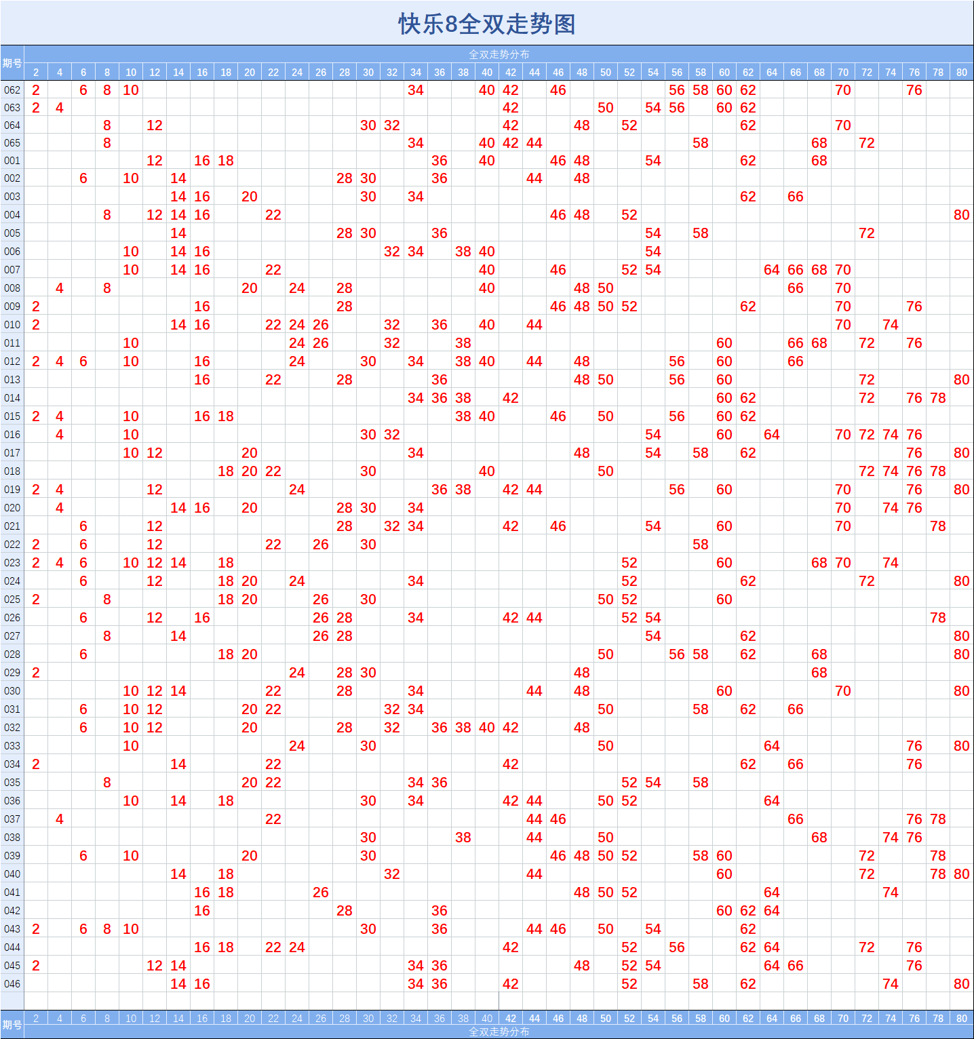Click number 26 in row 011

click(321, 343)
